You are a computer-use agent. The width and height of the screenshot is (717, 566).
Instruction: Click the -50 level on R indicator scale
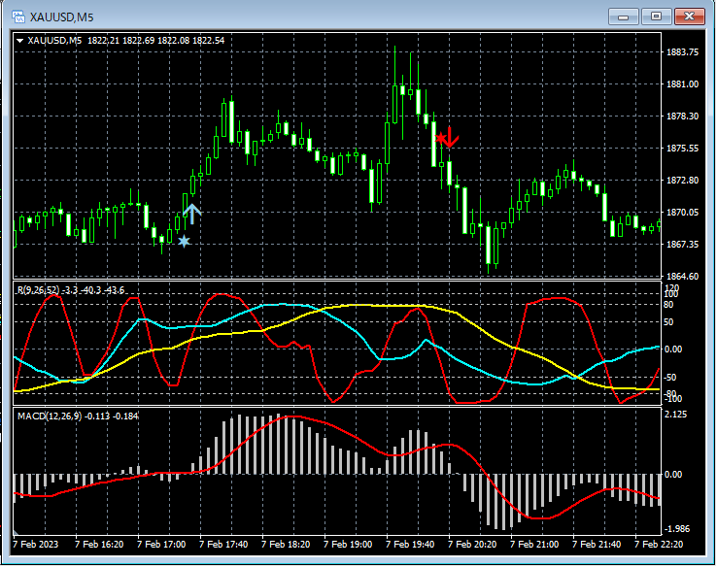pos(669,378)
